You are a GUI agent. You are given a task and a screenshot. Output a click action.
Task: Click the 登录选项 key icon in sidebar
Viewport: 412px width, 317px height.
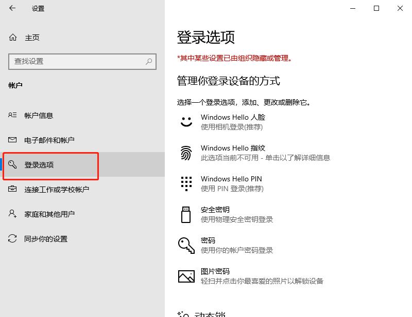[13, 164]
